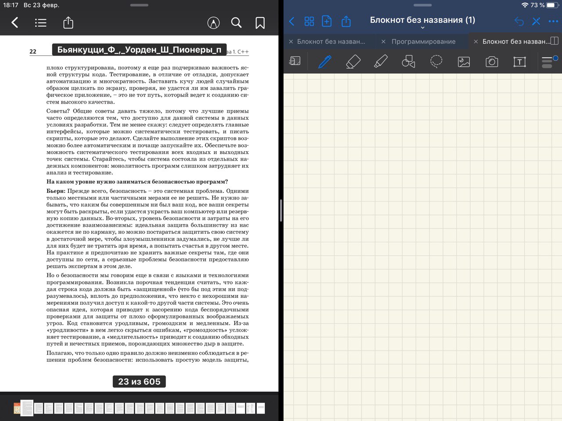Viewport: 562px width, 421px height.
Task: Open split view from tab bar
Action: [555, 41]
